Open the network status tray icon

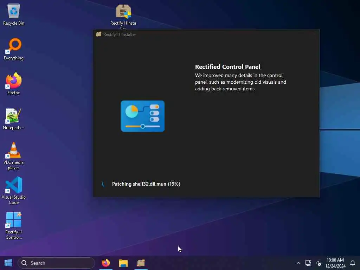pyautogui.click(x=308, y=263)
